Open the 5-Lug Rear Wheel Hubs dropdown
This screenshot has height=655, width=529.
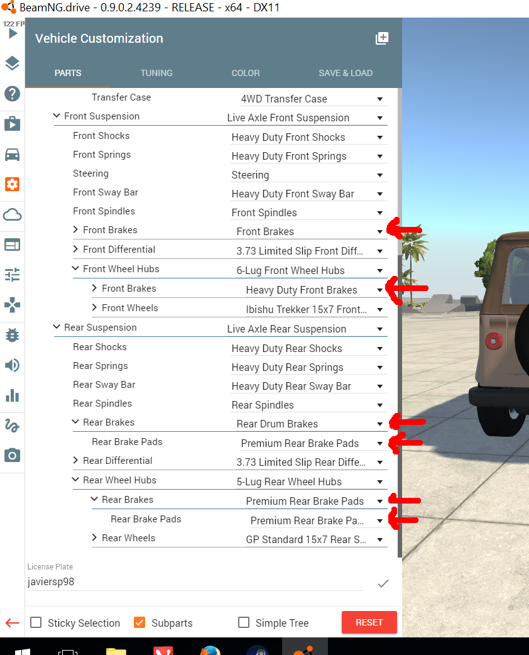pyautogui.click(x=312, y=482)
